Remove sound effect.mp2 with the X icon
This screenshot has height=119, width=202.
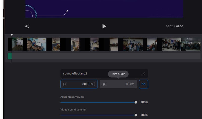(144, 73)
